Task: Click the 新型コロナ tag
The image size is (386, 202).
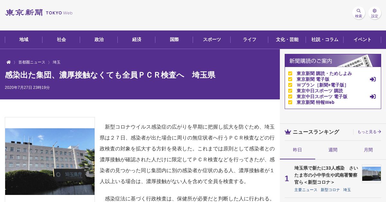Action: tap(330, 190)
